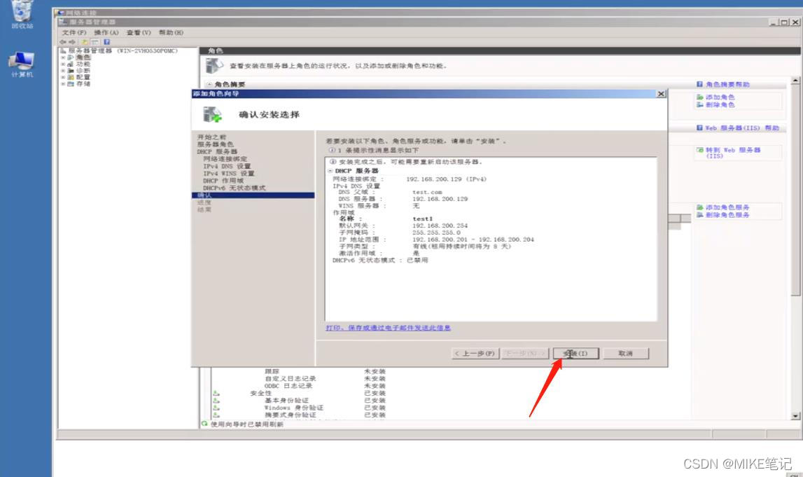Open the 打印、保存或通过电子邮件发送此信息 link
Image resolution: width=803 pixels, height=477 pixels.
[388, 327]
